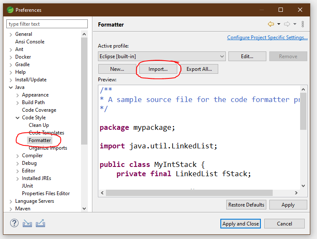Click the help question mark icon
Image resolution: width=317 pixels, height=239 pixels.
click(x=14, y=223)
